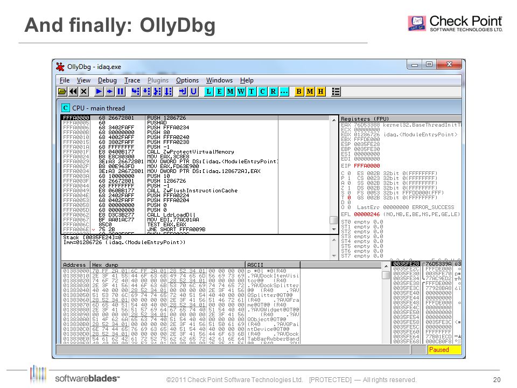Click disassembly scrollbar up arrow
The width and height of the screenshot is (517, 388).
click(334, 120)
